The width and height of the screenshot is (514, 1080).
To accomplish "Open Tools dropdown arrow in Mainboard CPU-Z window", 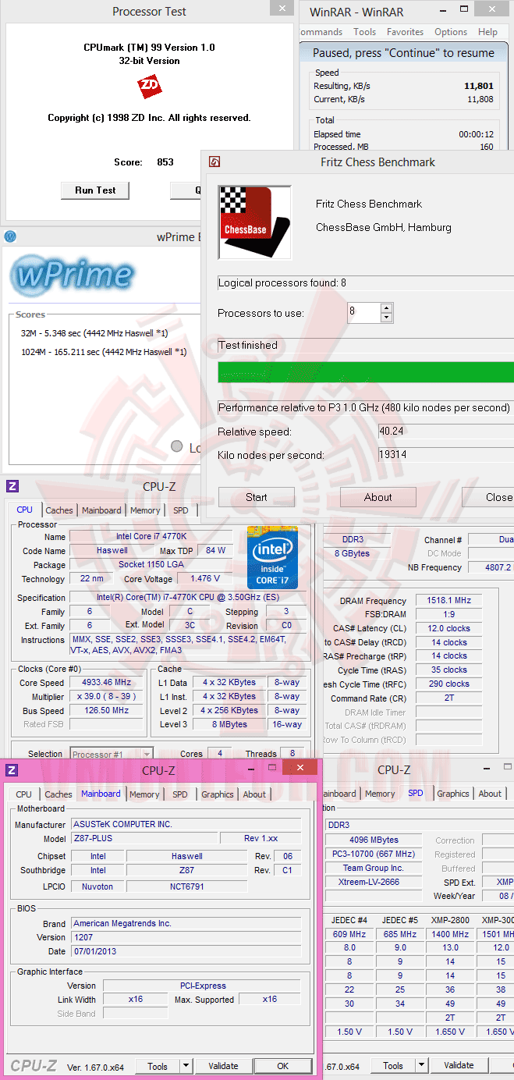I will 186,1065.
